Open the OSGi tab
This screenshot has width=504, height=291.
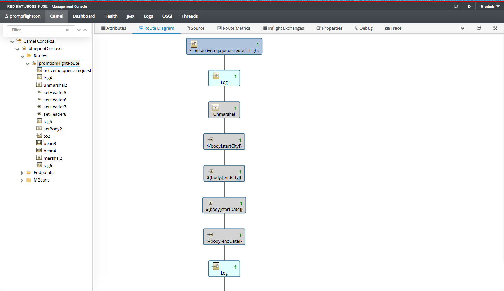click(x=167, y=16)
